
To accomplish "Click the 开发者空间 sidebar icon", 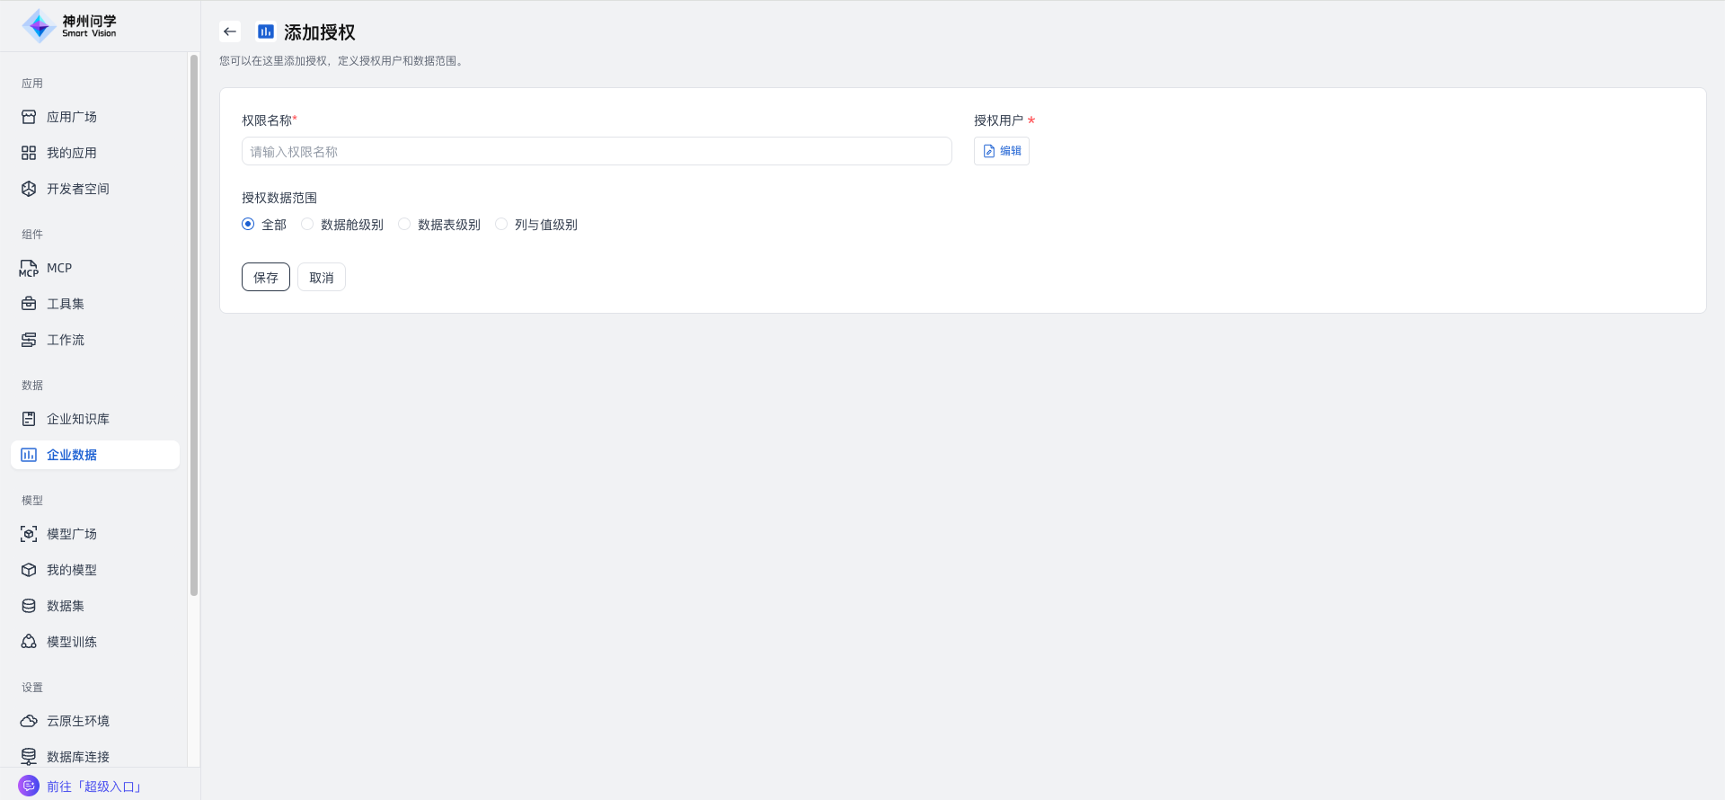I will [x=29, y=189].
